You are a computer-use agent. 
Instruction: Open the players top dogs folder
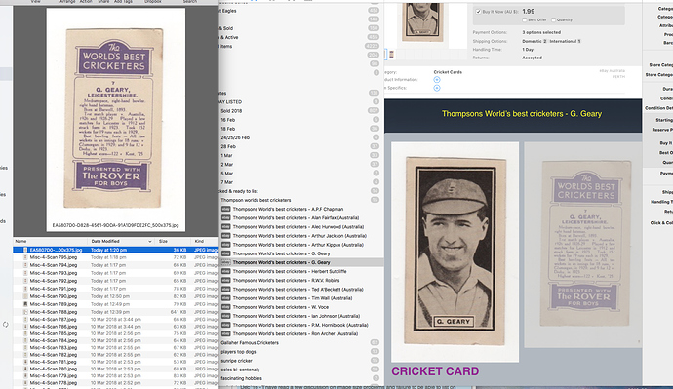(x=238, y=352)
